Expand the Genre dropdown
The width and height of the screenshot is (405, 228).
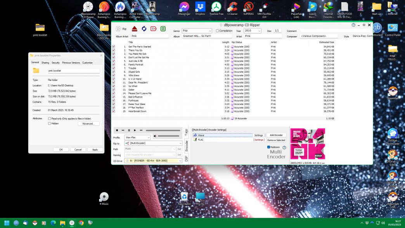(210, 31)
